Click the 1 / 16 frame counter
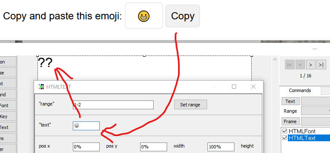 pos(306,76)
